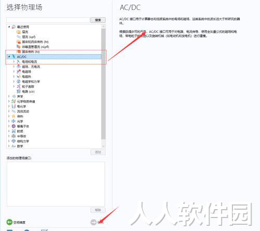
Task: Select the 电路 (cir) circuit icon
Action: pos(19,92)
